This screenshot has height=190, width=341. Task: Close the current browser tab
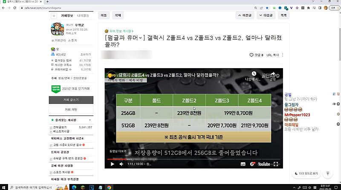pos(40,2)
